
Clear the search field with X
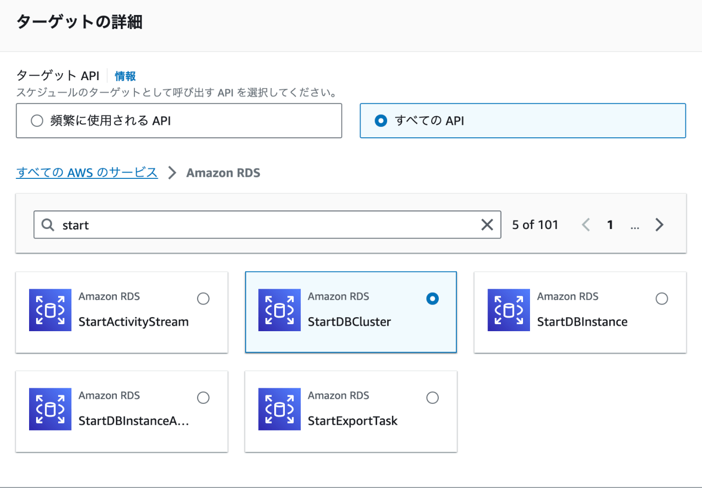(x=487, y=225)
